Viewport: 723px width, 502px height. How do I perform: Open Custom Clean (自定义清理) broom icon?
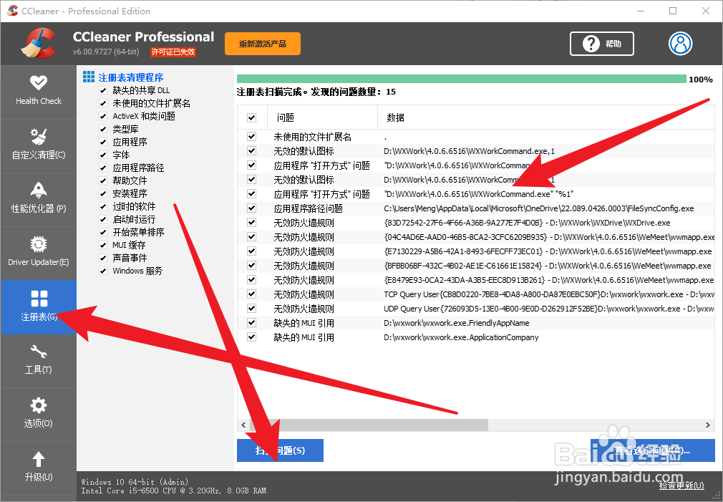[38, 137]
